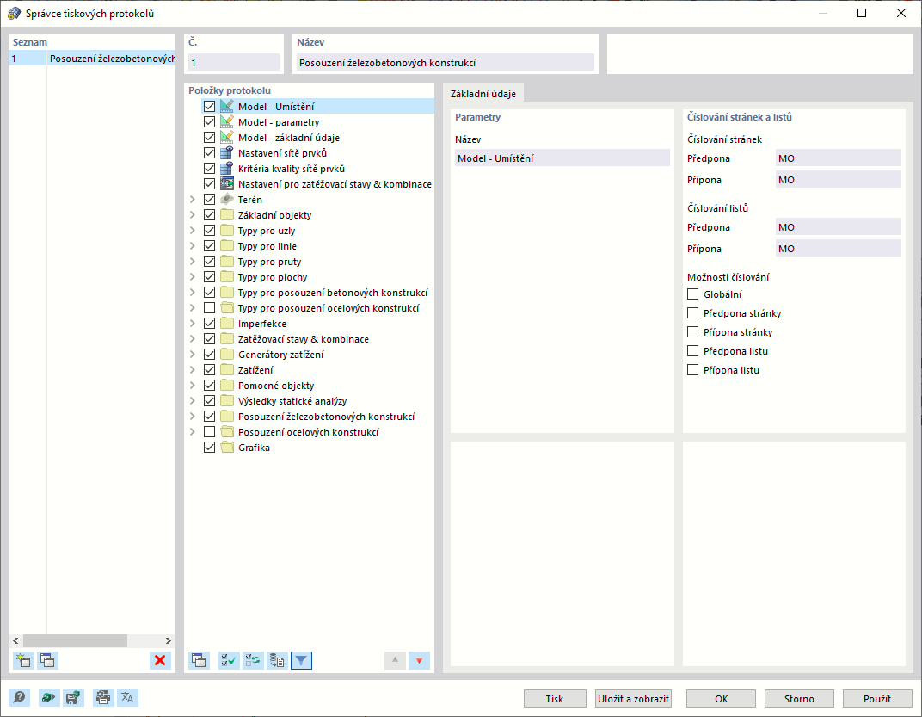Click the Imperfekce folder icon
922x717 pixels.
click(x=226, y=323)
